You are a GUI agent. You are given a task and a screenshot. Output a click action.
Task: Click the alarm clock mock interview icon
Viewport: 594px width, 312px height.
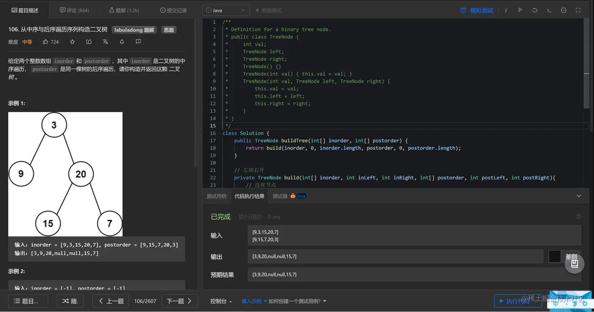tap(463, 10)
